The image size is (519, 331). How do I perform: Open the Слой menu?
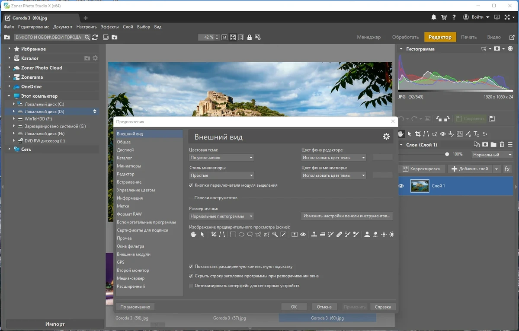pyautogui.click(x=128, y=27)
